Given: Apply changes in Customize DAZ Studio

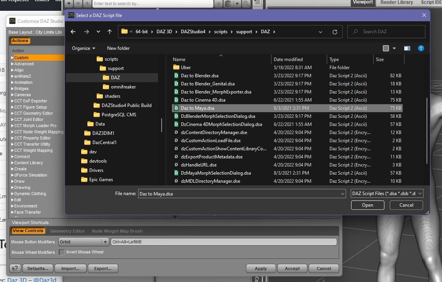Looking at the screenshot, I should click(261, 268).
